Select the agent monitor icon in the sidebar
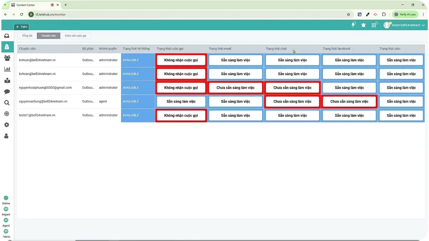This screenshot has width=429, height=241. 6,47
